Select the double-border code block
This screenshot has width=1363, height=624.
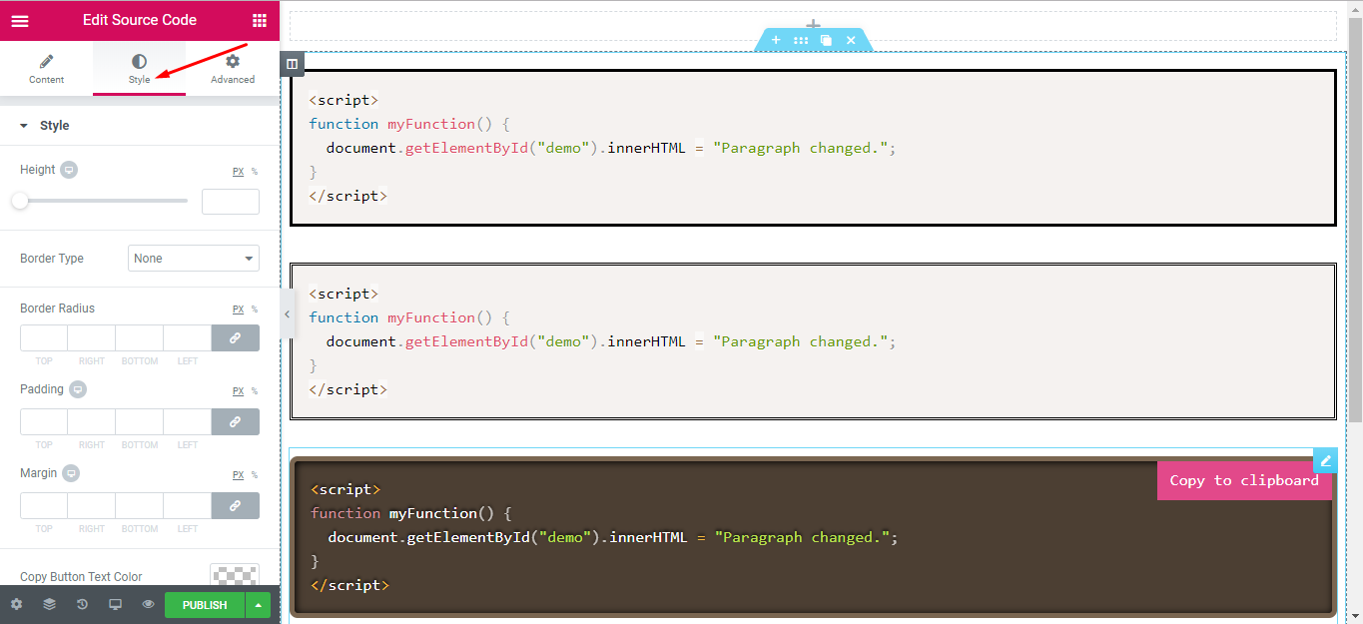coord(813,341)
